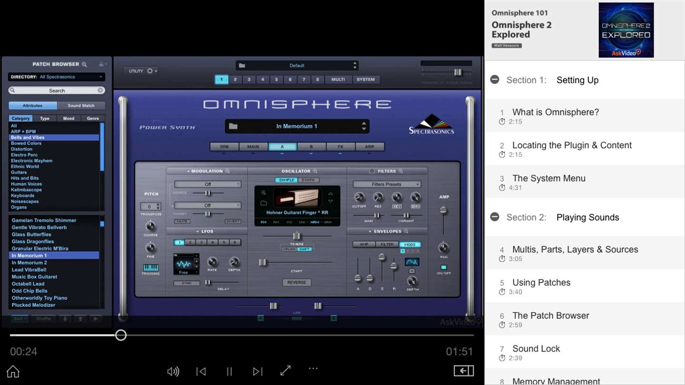The image size is (685, 385).
Task: Open the Oscillator section zoom magnifier
Action: (x=315, y=171)
